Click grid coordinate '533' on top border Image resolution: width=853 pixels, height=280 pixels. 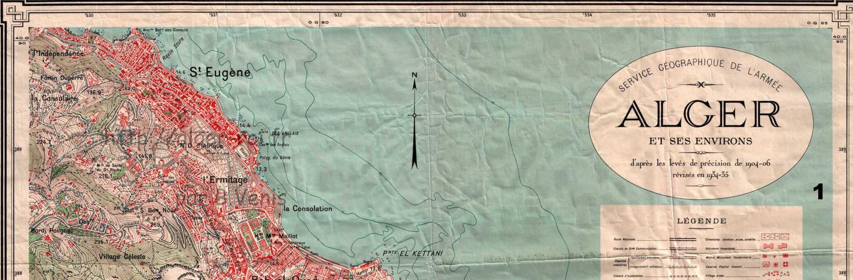coord(463,15)
